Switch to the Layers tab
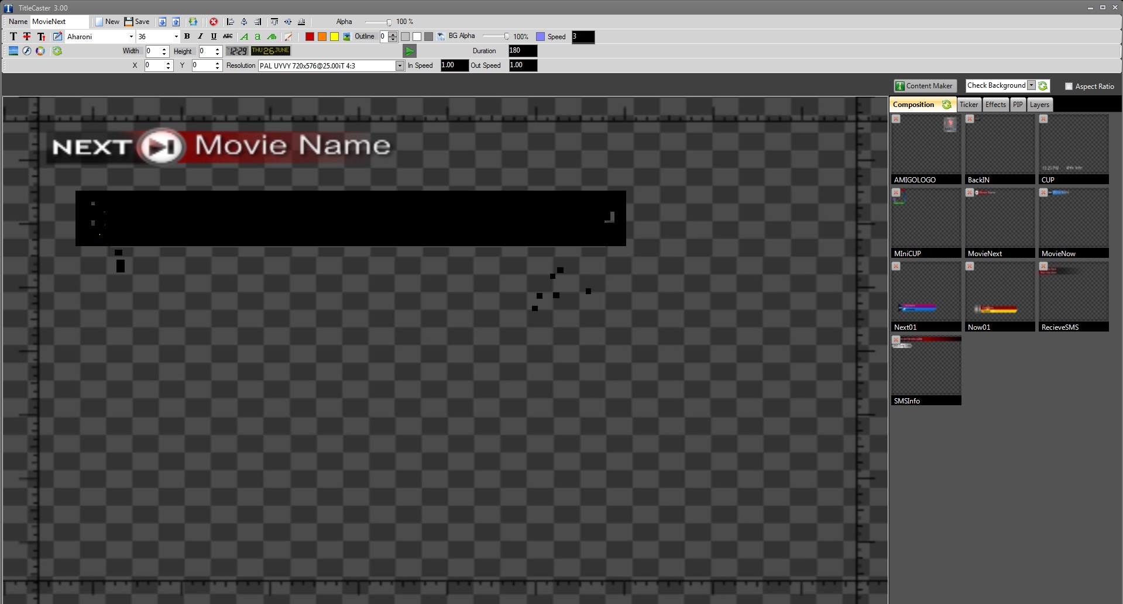This screenshot has width=1123, height=604. (1039, 105)
